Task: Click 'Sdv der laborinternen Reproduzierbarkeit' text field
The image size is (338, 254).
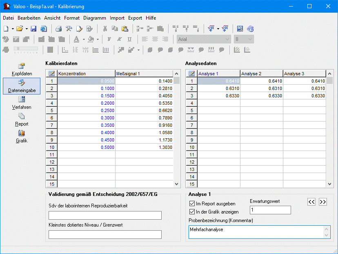Action: (105, 215)
